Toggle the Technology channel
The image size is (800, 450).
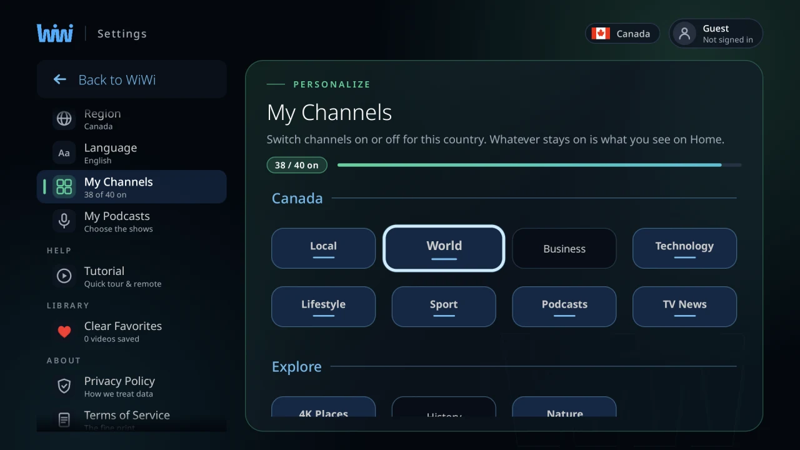[x=685, y=248]
